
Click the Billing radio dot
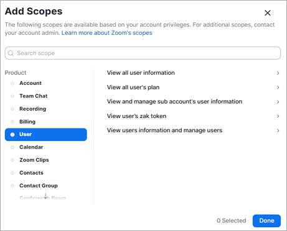[x=12, y=122]
